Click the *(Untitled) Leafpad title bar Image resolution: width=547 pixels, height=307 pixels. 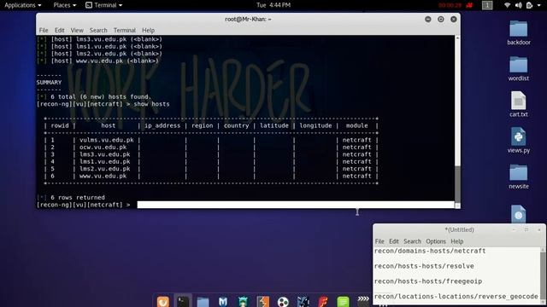pyautogui.click(x=459, y=229)
